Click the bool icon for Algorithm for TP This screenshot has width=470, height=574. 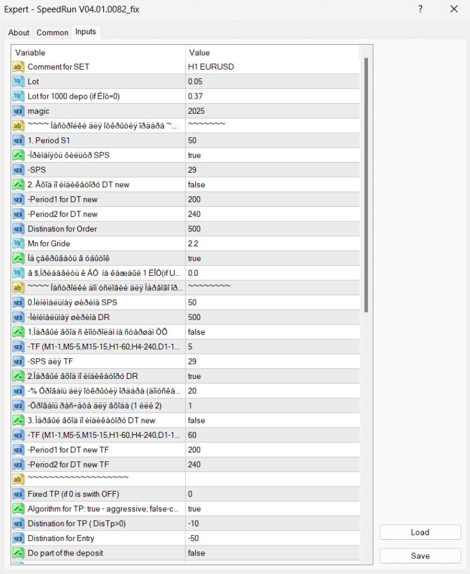18,509
